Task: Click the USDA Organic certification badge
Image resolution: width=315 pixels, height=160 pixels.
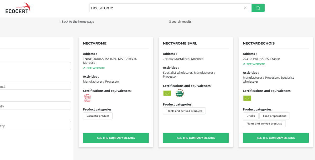Action: pos(180,93)
